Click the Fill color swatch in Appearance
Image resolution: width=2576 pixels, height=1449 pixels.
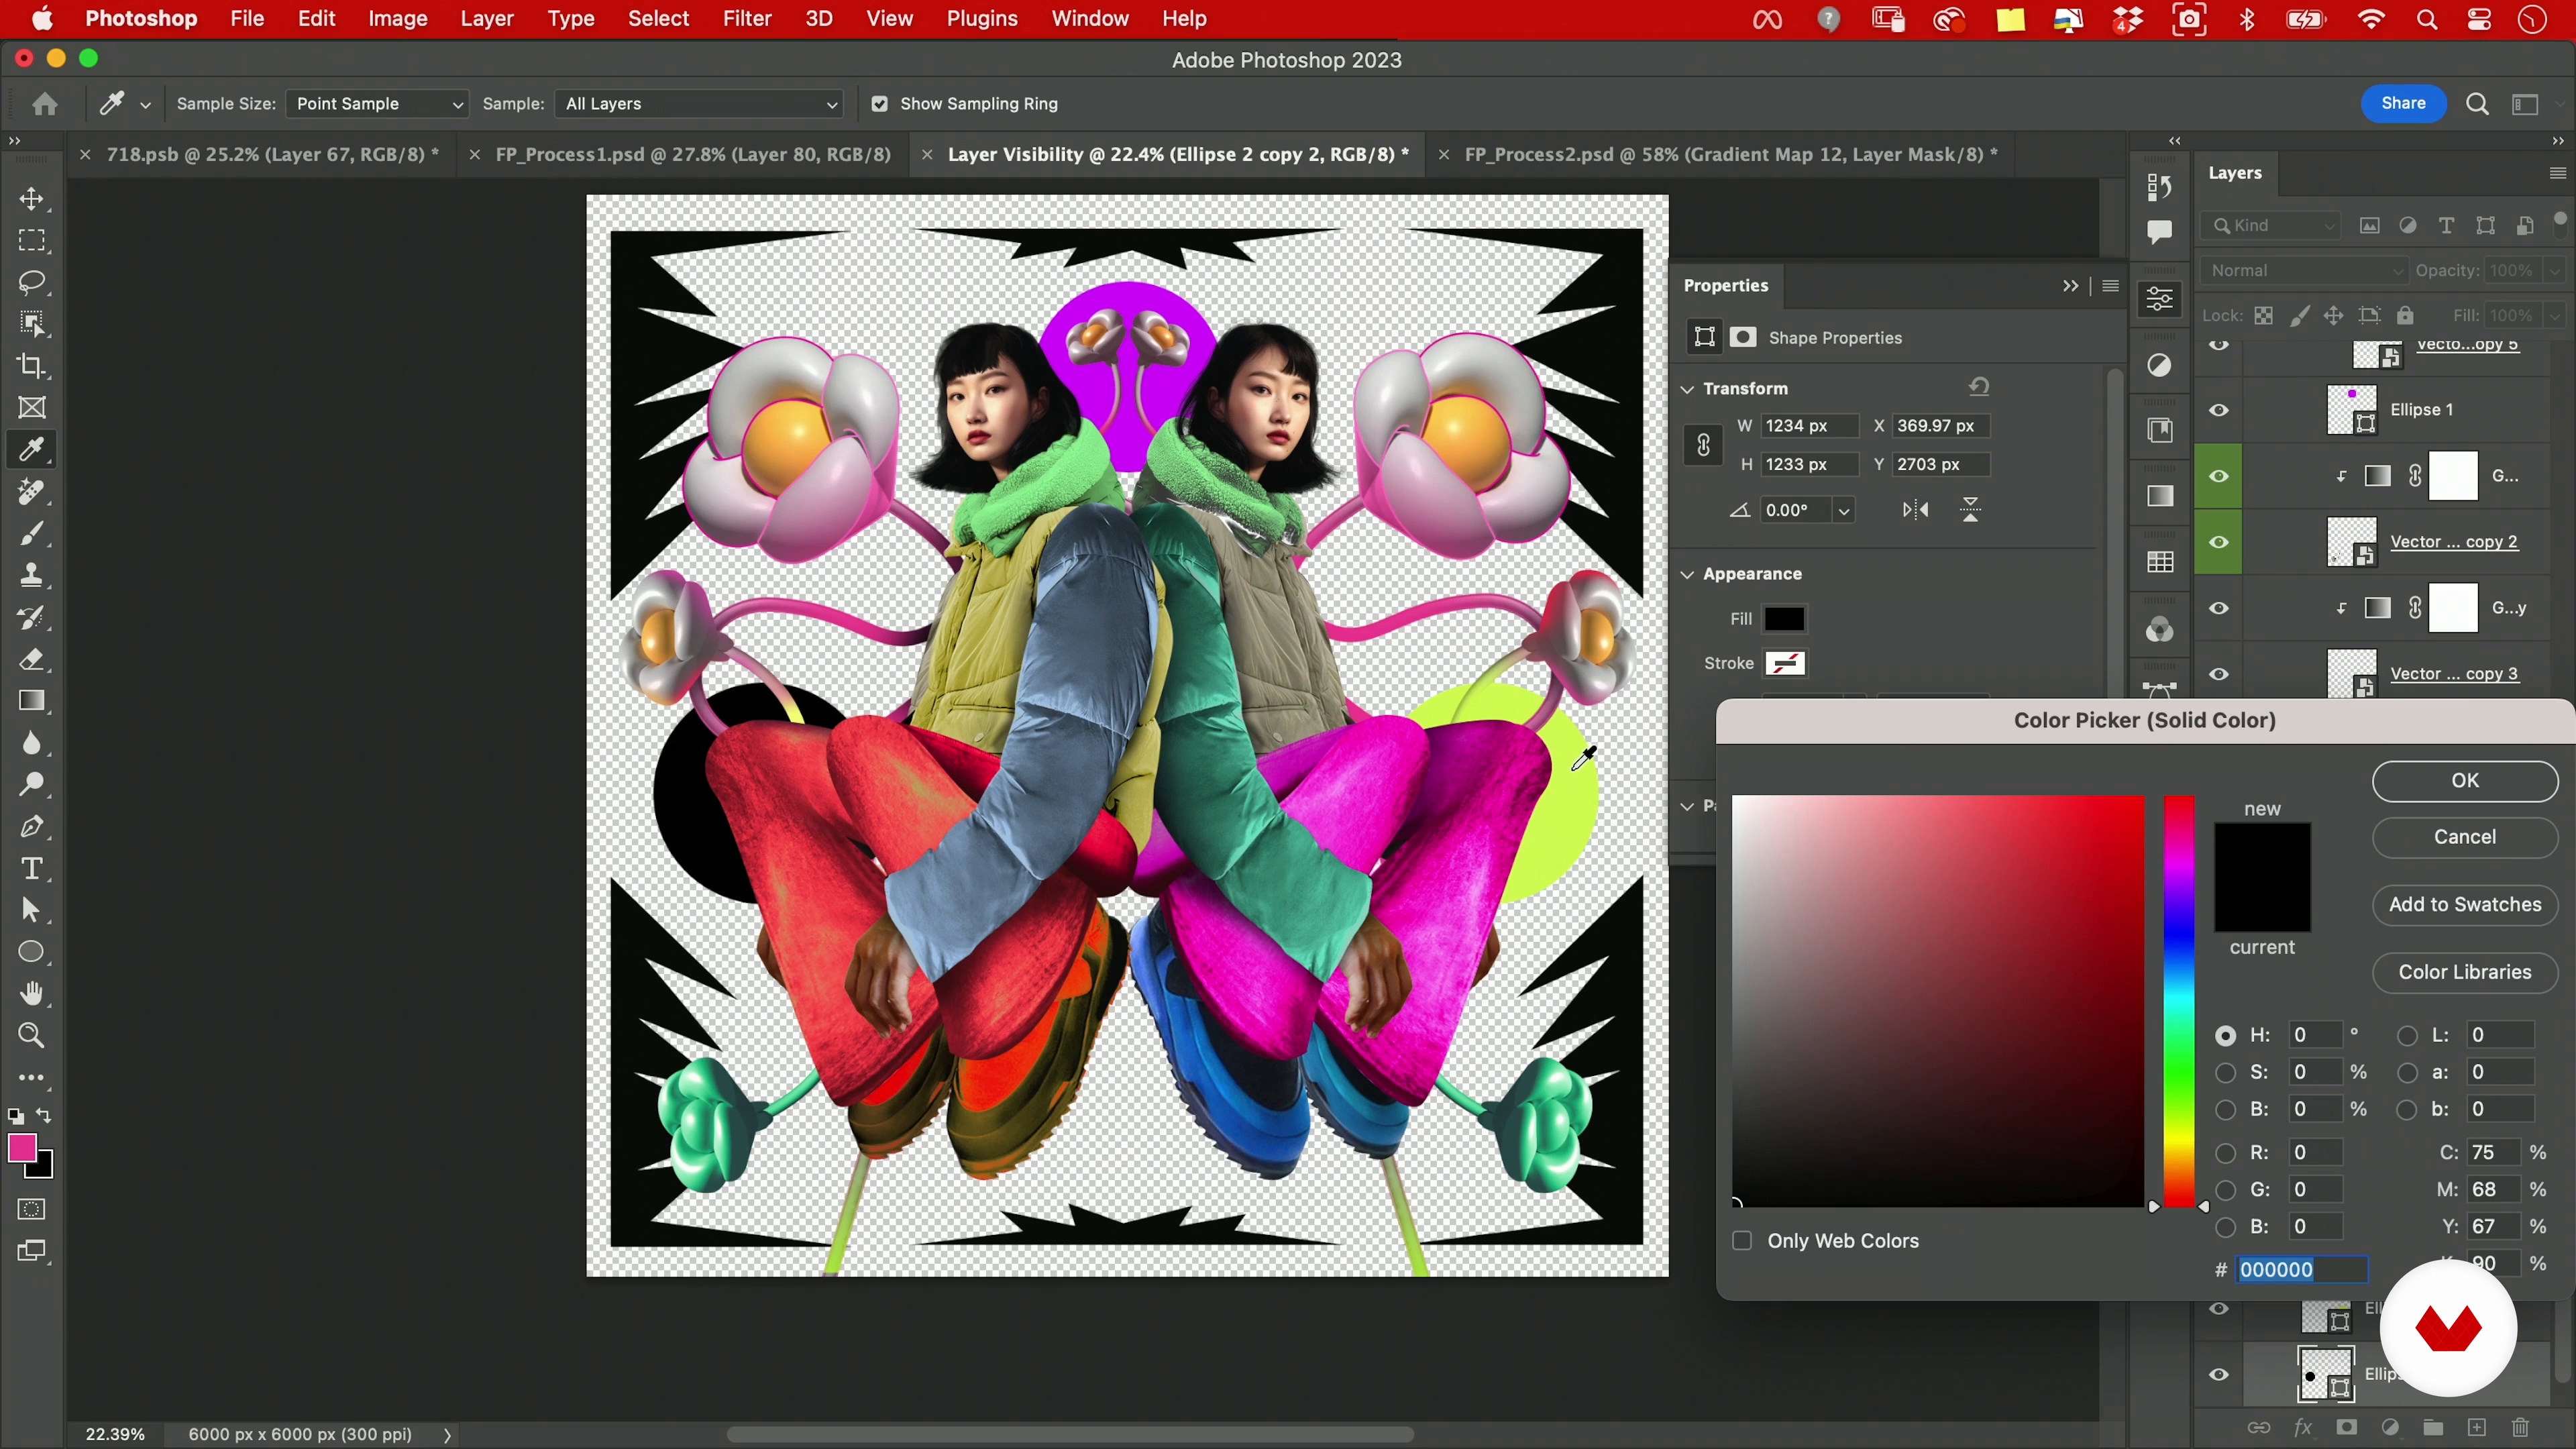[1784, 619]
